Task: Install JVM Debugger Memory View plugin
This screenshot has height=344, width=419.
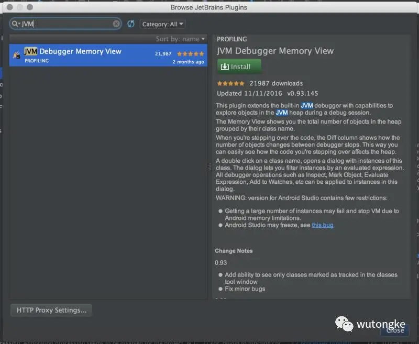Action: tap(239, 66)
